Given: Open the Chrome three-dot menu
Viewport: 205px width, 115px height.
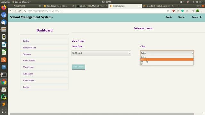Looking at the screenshot, I should click(x=202, y=11).
